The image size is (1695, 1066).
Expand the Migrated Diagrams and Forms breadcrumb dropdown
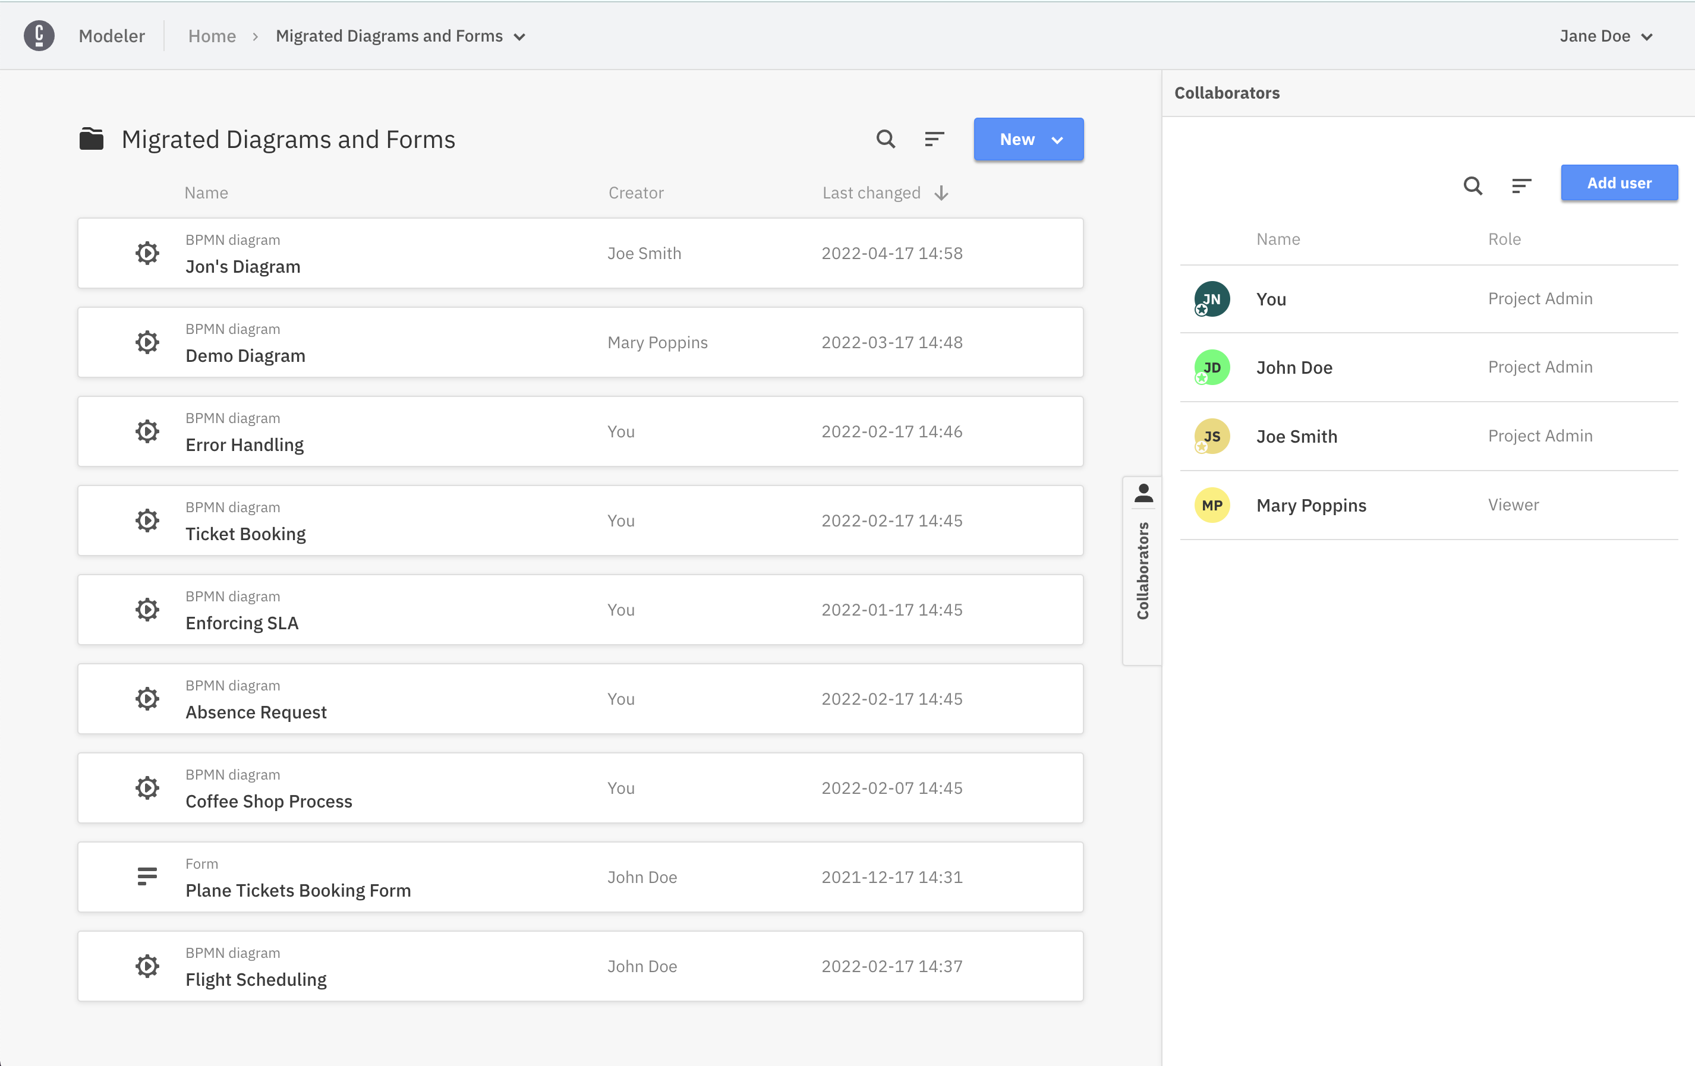click(521, 36)
